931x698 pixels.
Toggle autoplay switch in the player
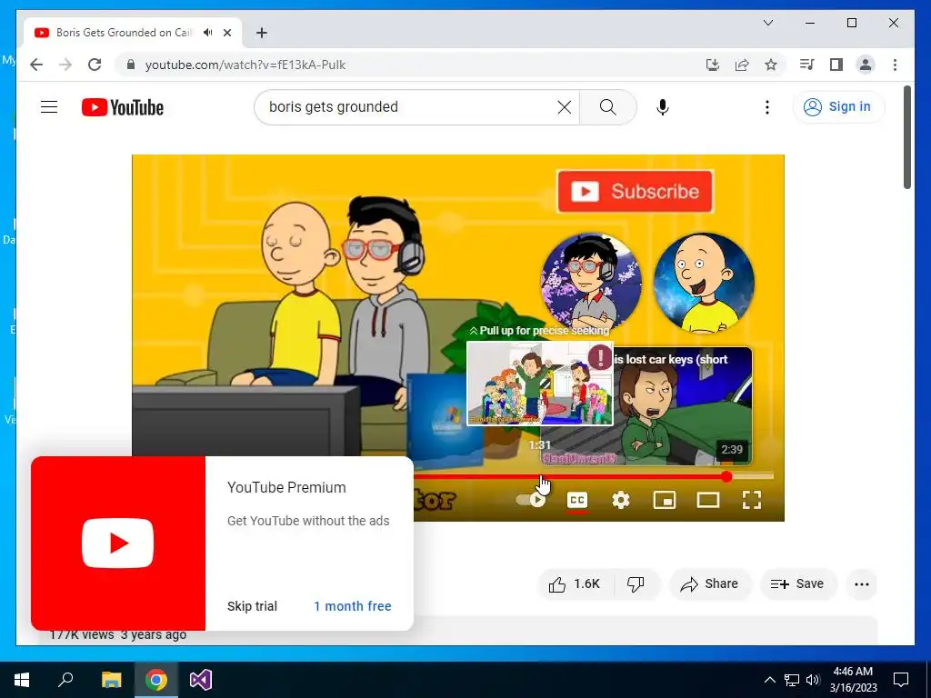coord(531,500)
